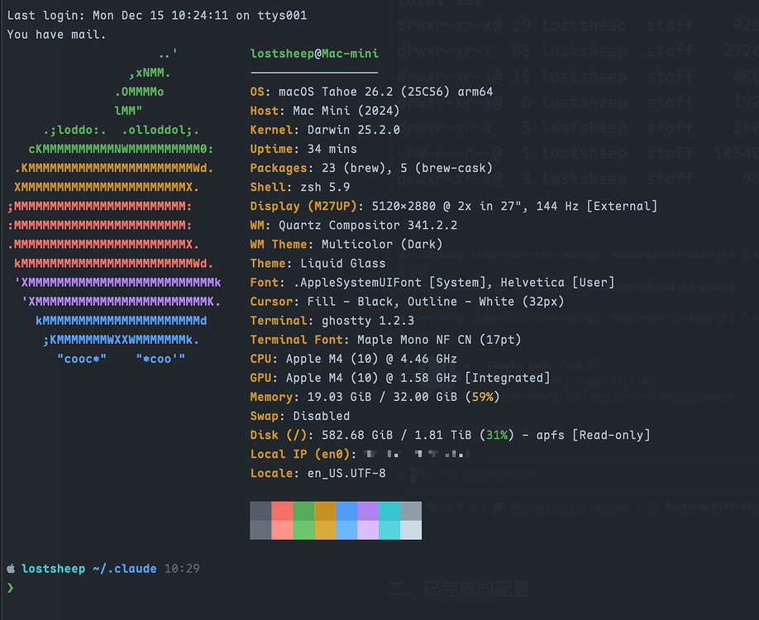Click the ',xNMM.' line of Apple ASCII logo

(150, 73)
